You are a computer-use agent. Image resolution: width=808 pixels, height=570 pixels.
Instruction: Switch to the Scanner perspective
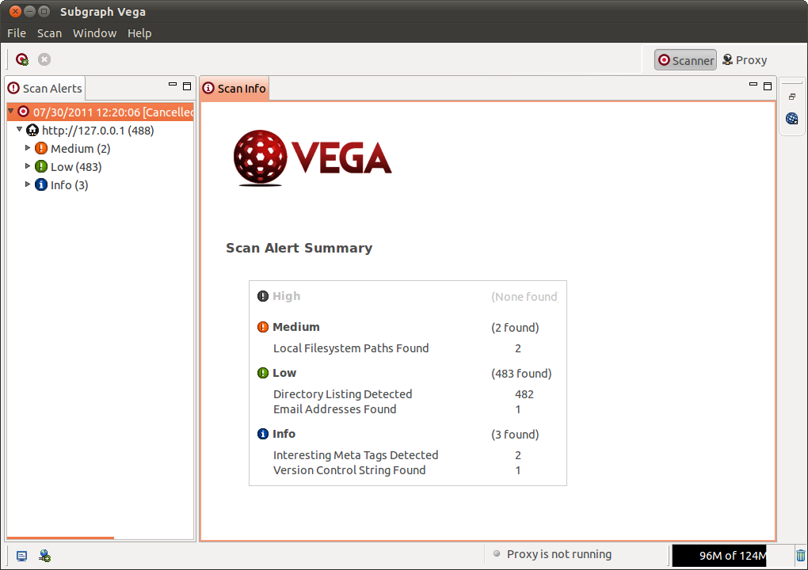point(685,60)
